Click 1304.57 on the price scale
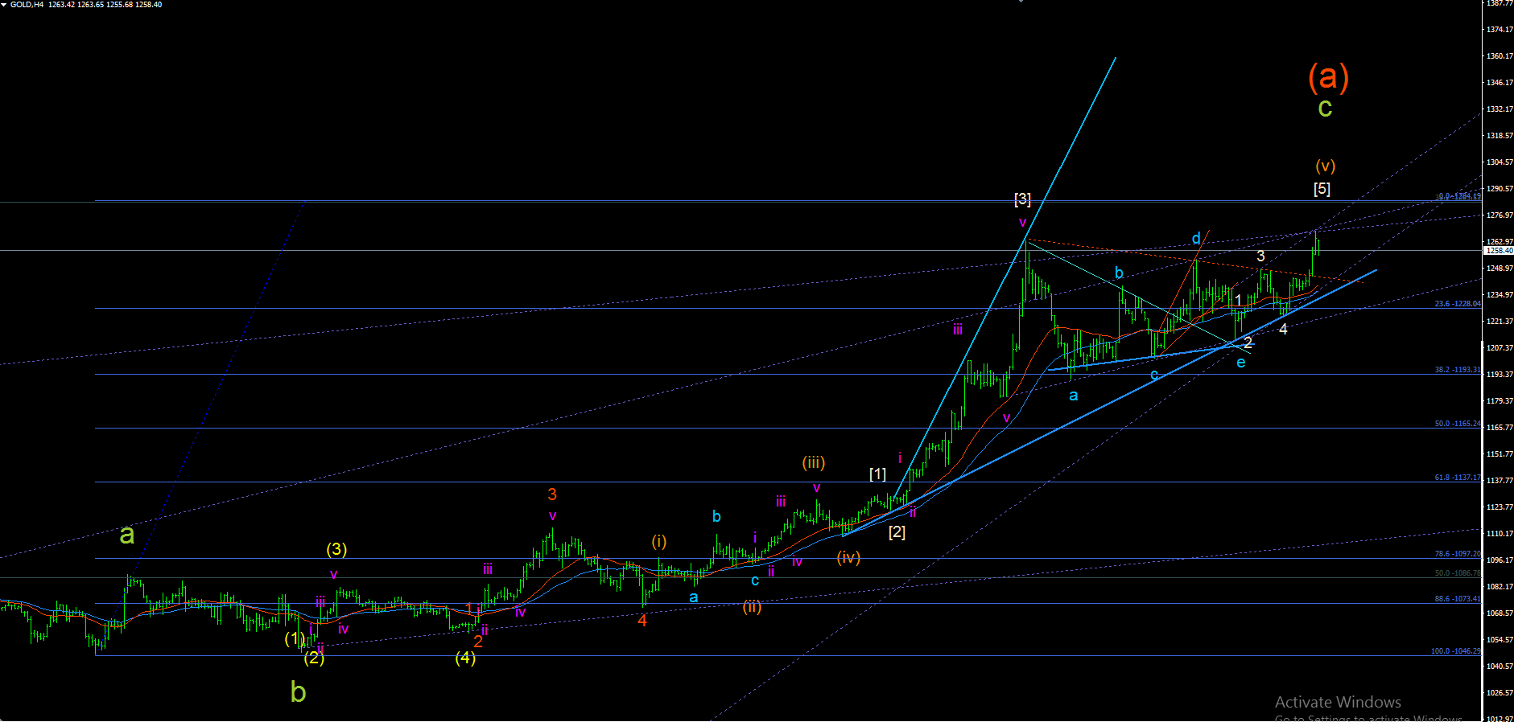The width and height of the screenshot is (1514, 722). [x=1499, y=162]
